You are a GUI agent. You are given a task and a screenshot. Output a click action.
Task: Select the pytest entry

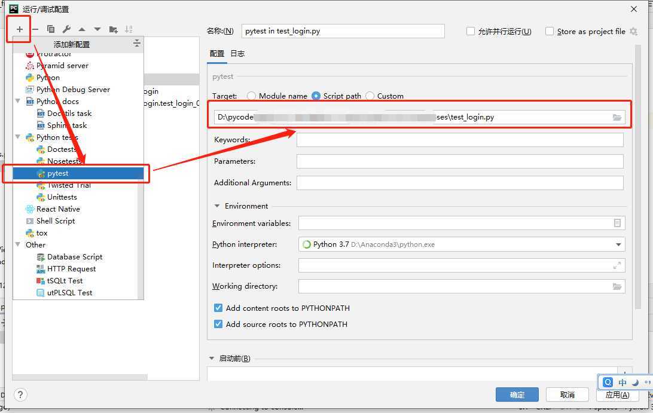pyautogui.click(x=78, y=173)
